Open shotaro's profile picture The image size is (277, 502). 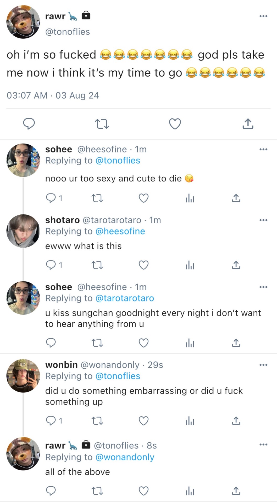tap(23, 231)
